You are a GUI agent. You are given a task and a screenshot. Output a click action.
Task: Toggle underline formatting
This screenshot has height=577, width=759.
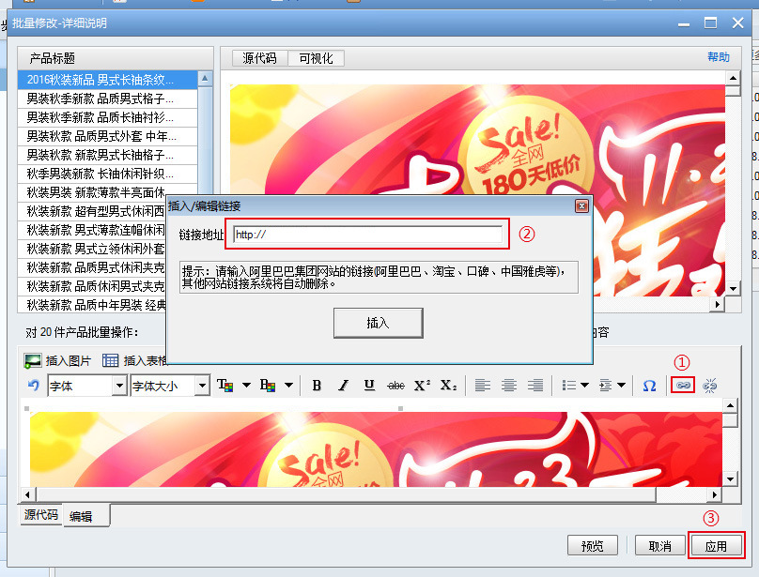tap(369, 386)
